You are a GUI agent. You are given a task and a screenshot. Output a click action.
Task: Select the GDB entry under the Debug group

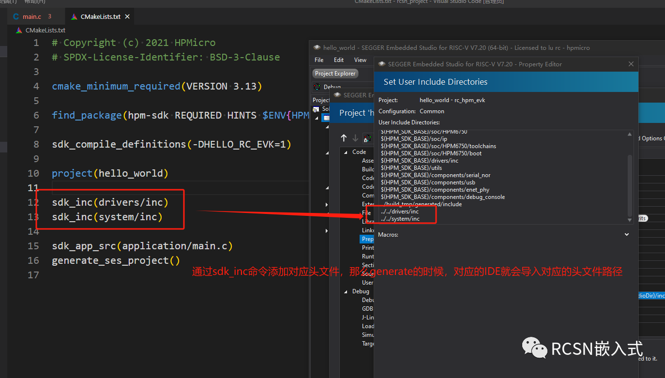coord(367,309)
